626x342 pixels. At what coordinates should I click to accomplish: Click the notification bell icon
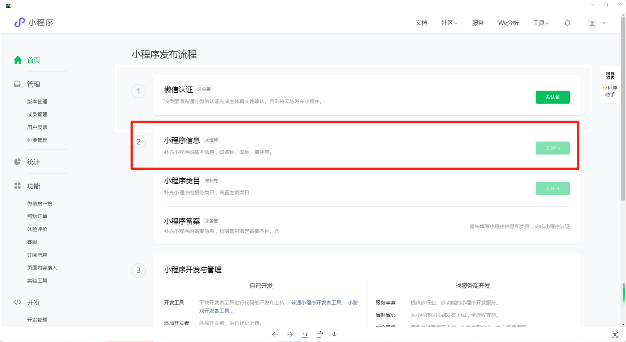(567, 23)
